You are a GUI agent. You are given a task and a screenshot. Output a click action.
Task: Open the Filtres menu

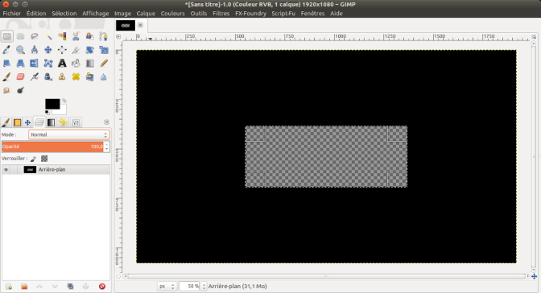(221, 14)
